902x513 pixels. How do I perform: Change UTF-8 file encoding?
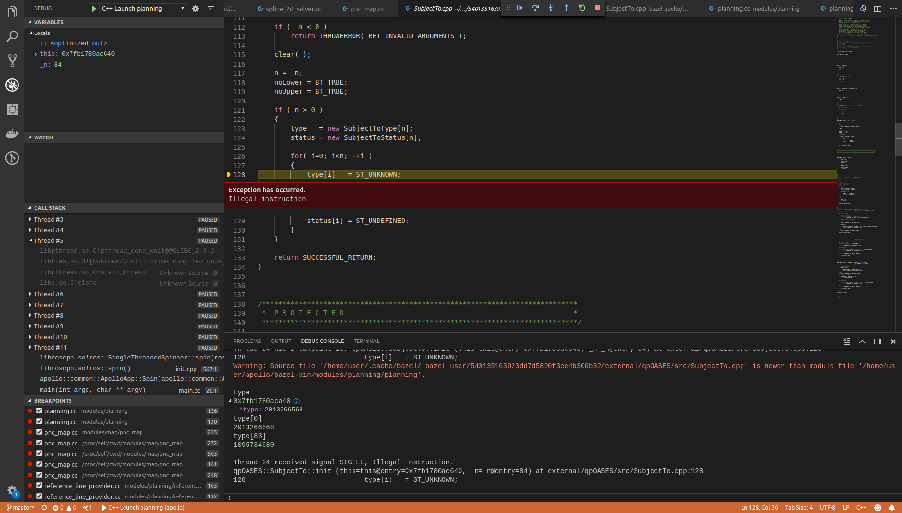pos(828,508)
